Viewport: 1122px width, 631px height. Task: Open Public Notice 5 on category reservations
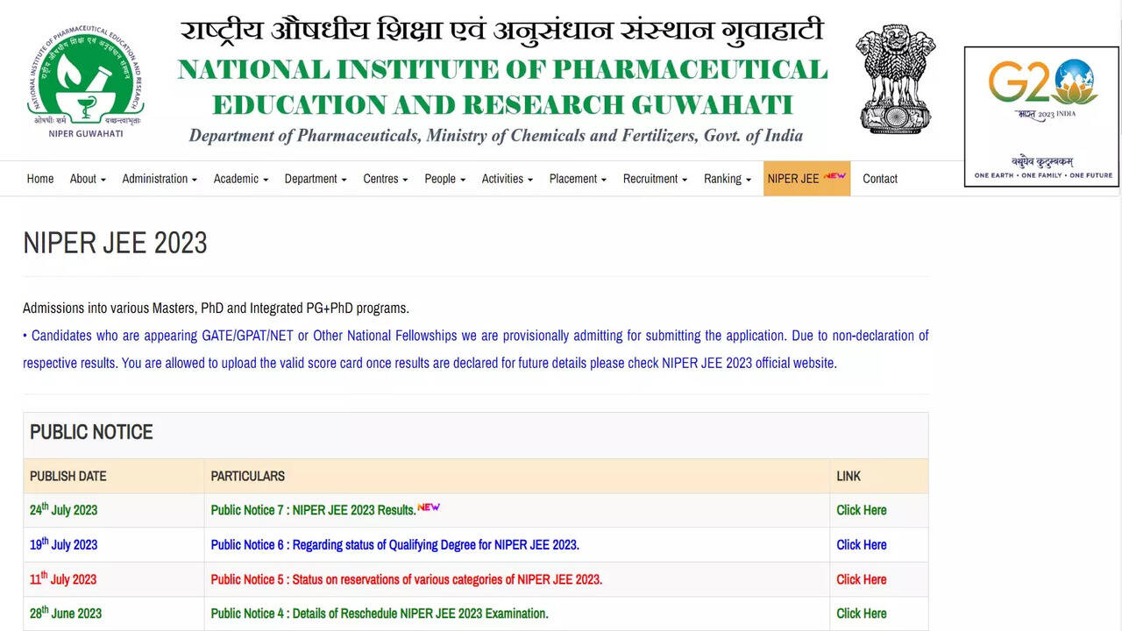coord(406,579)
